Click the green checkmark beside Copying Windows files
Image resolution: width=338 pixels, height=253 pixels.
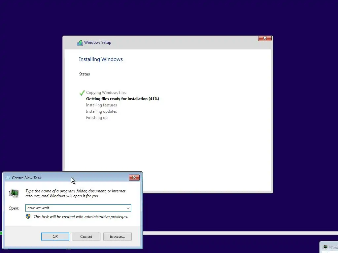82,93
